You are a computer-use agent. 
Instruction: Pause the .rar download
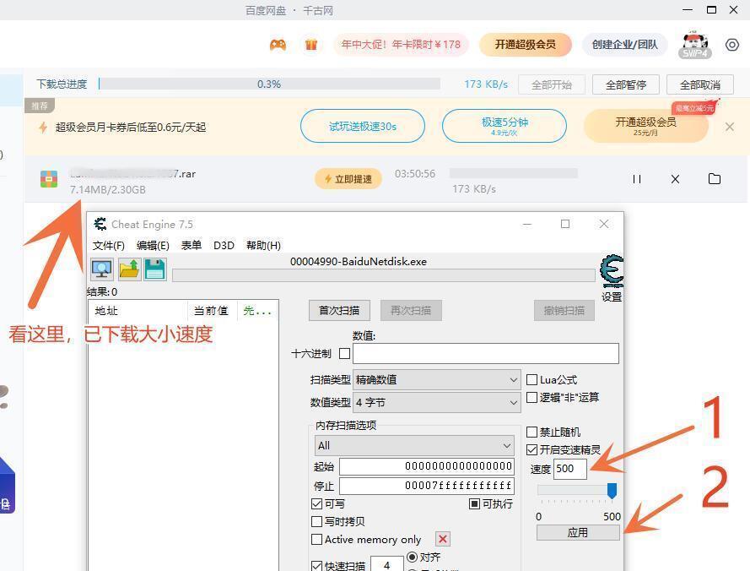[637, 179]
